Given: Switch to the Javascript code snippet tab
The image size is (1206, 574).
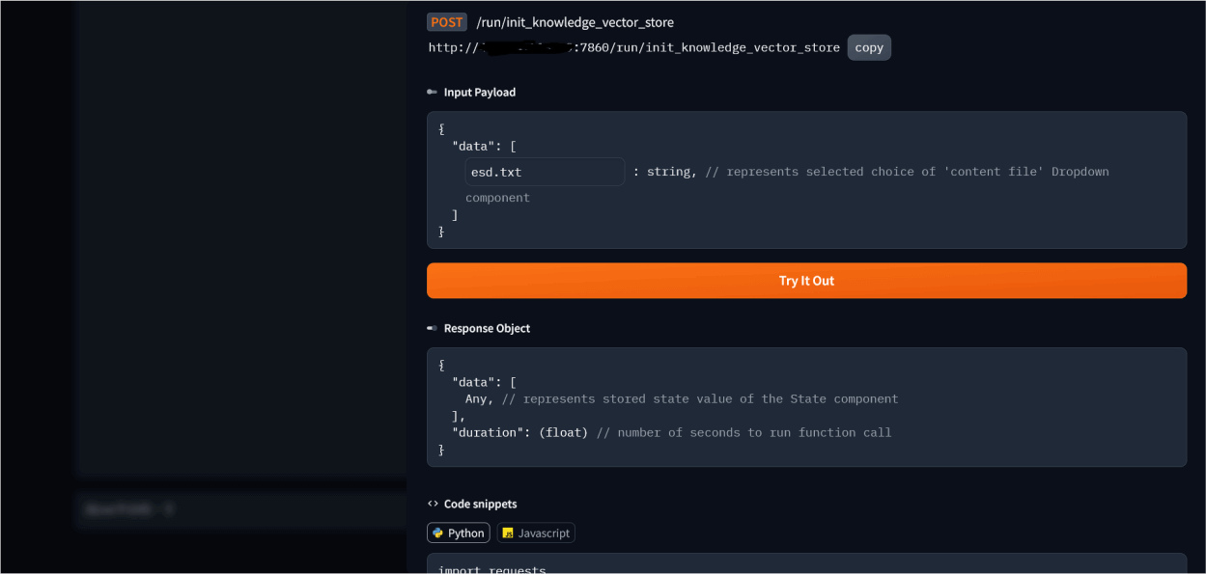Looking at the screenshot, I should click(x=536, y=533).
